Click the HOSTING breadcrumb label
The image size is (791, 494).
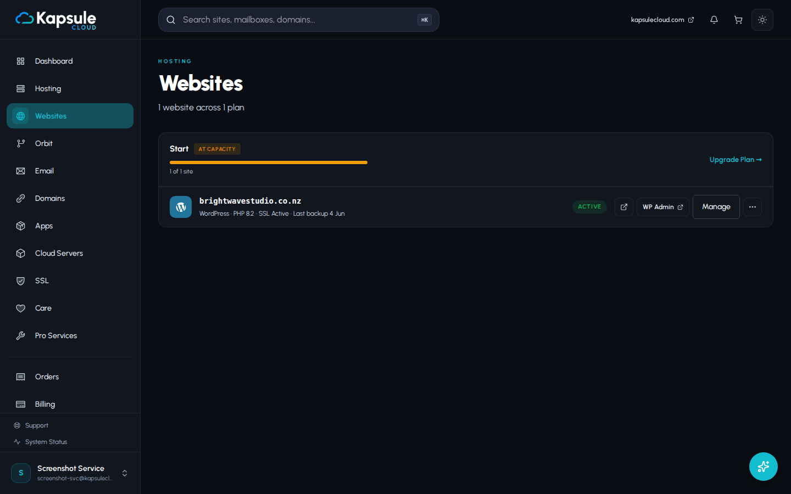(175, 61)
